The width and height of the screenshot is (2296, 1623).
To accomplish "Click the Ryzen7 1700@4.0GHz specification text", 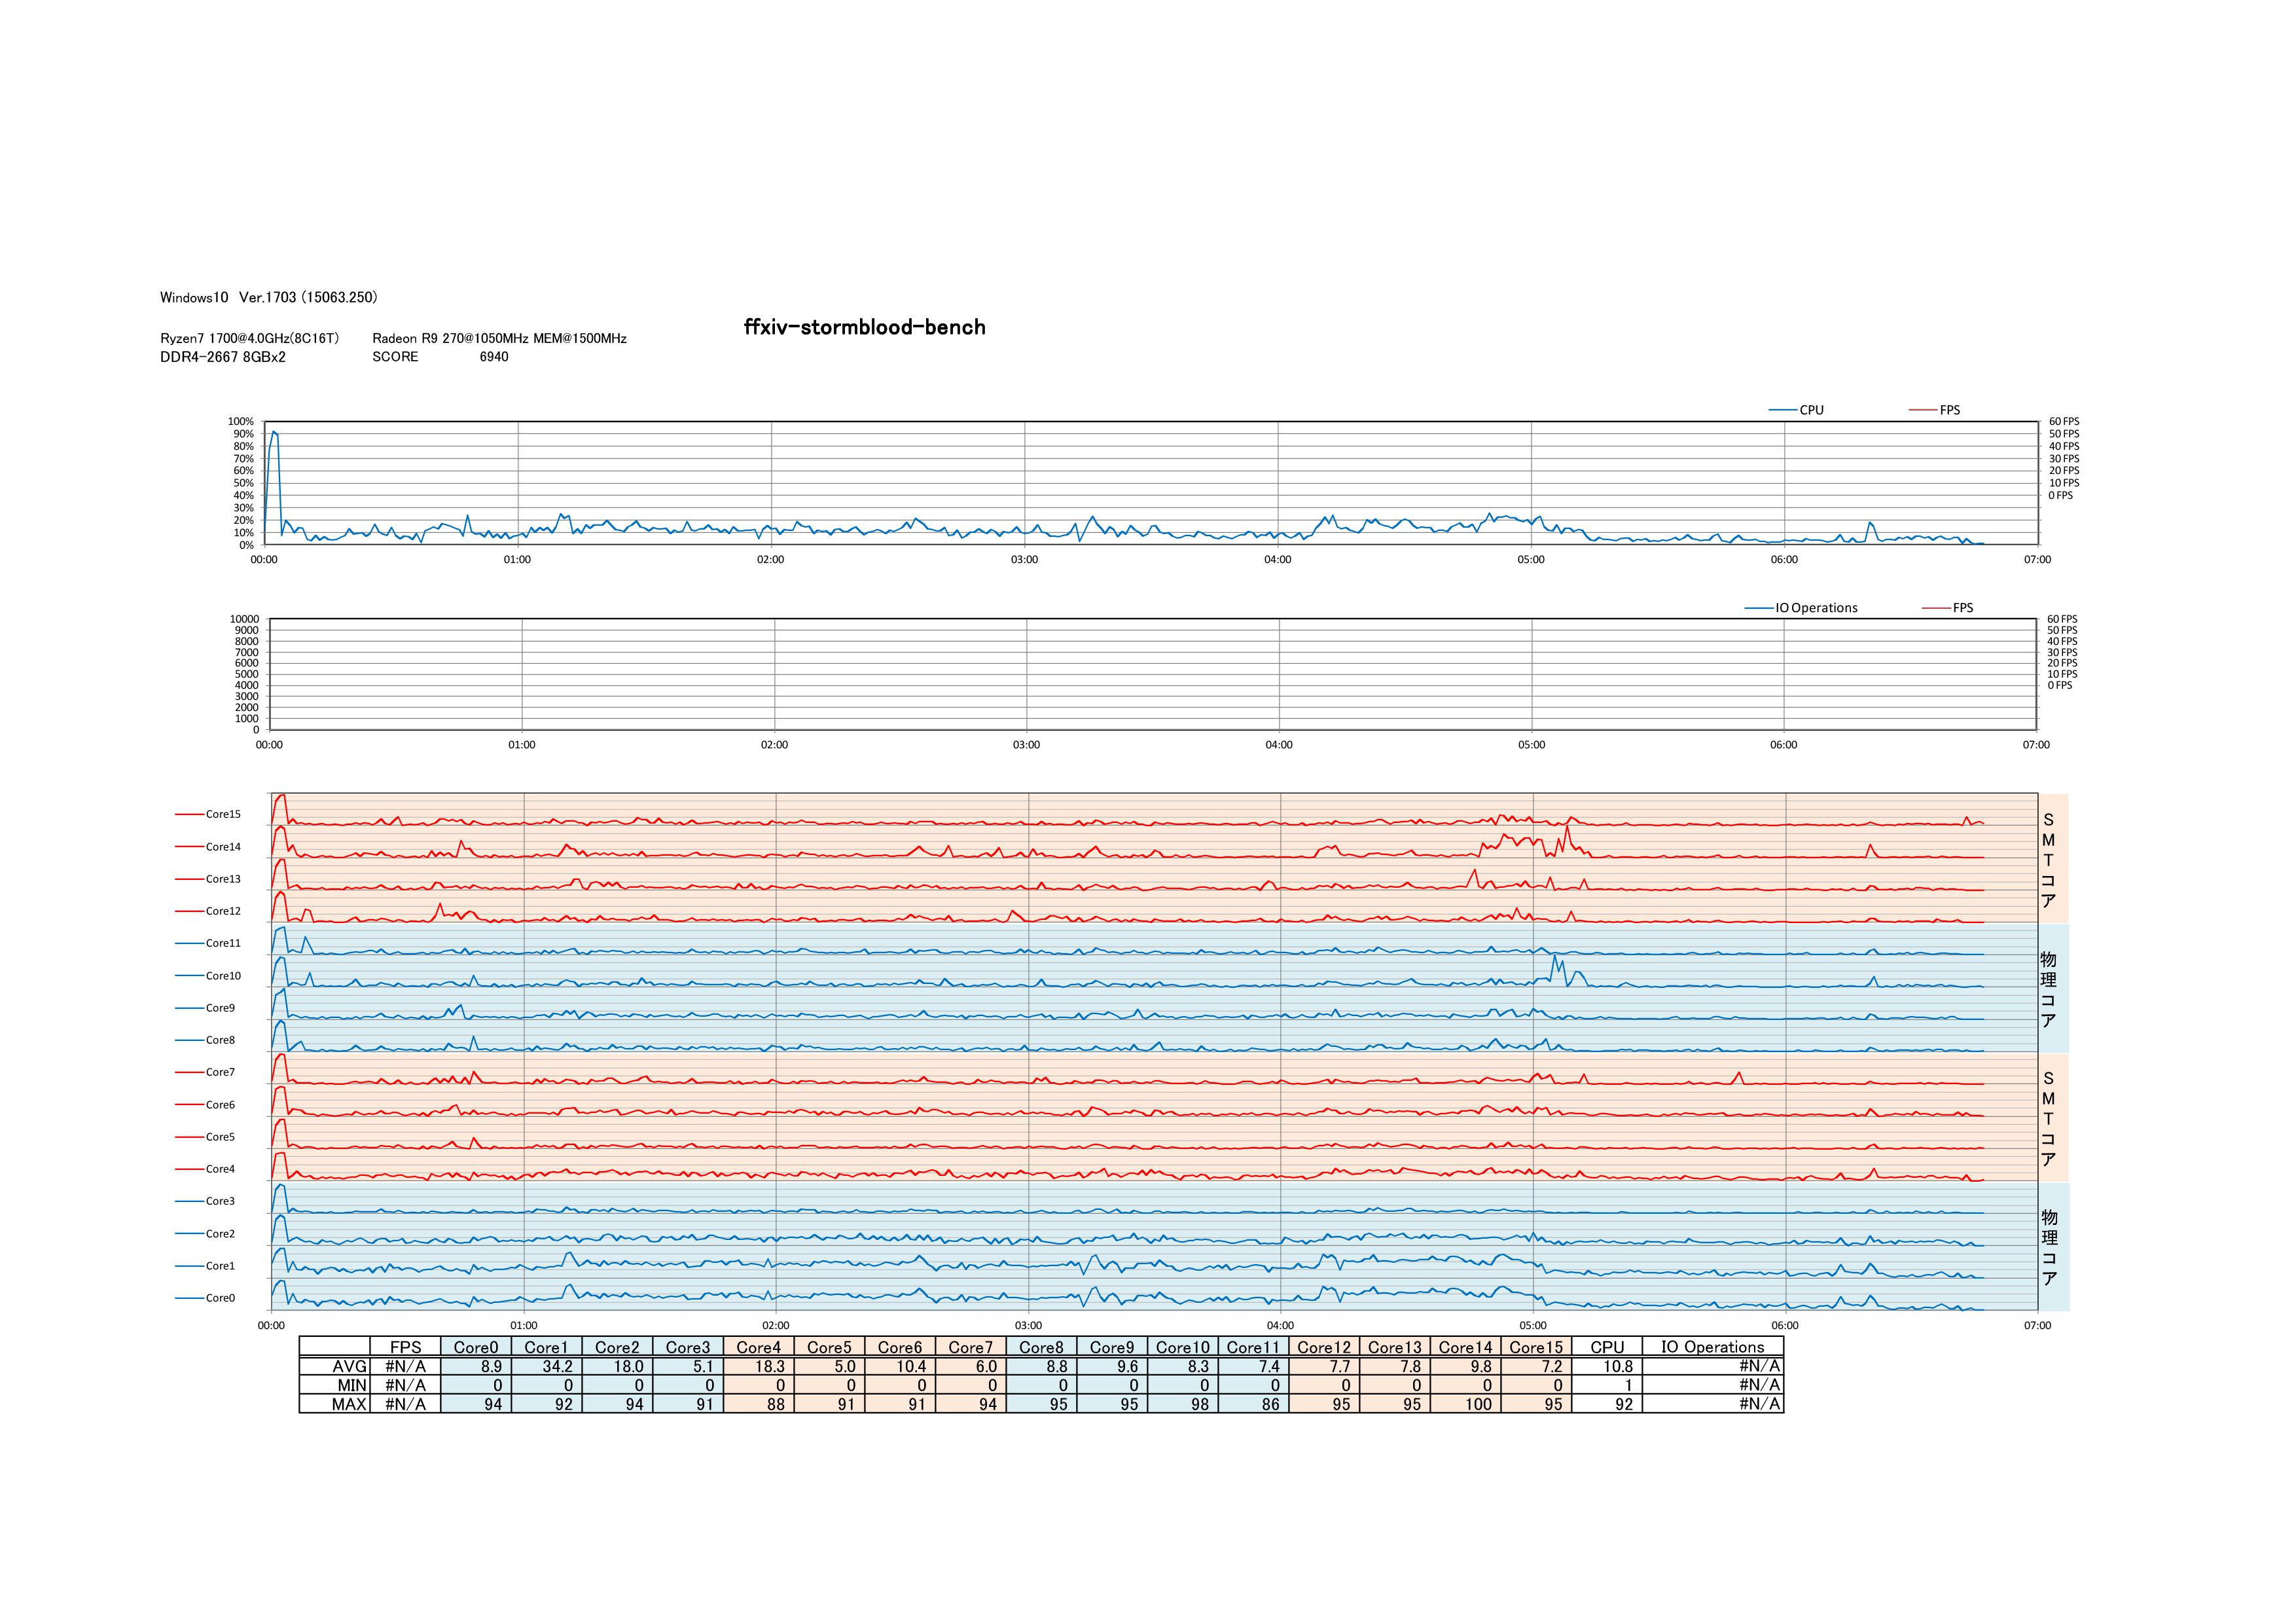I will coord(249,338).
